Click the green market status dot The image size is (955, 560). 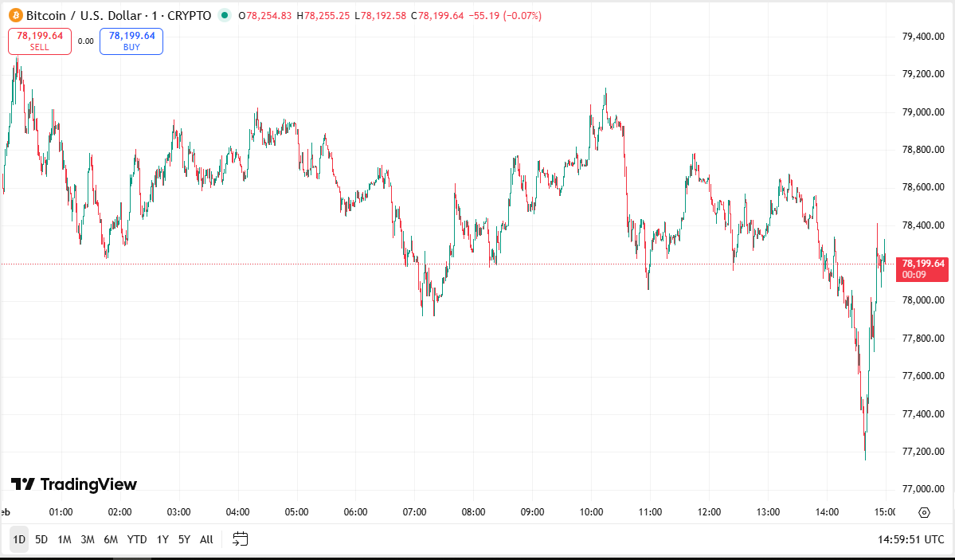click(224, 15)
